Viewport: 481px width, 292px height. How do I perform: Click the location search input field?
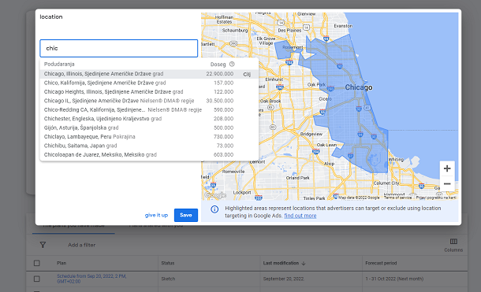[119, 48]
